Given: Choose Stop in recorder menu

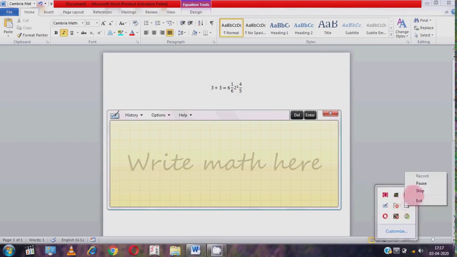Looking at the screenshot, I should [x=420, y=191].
